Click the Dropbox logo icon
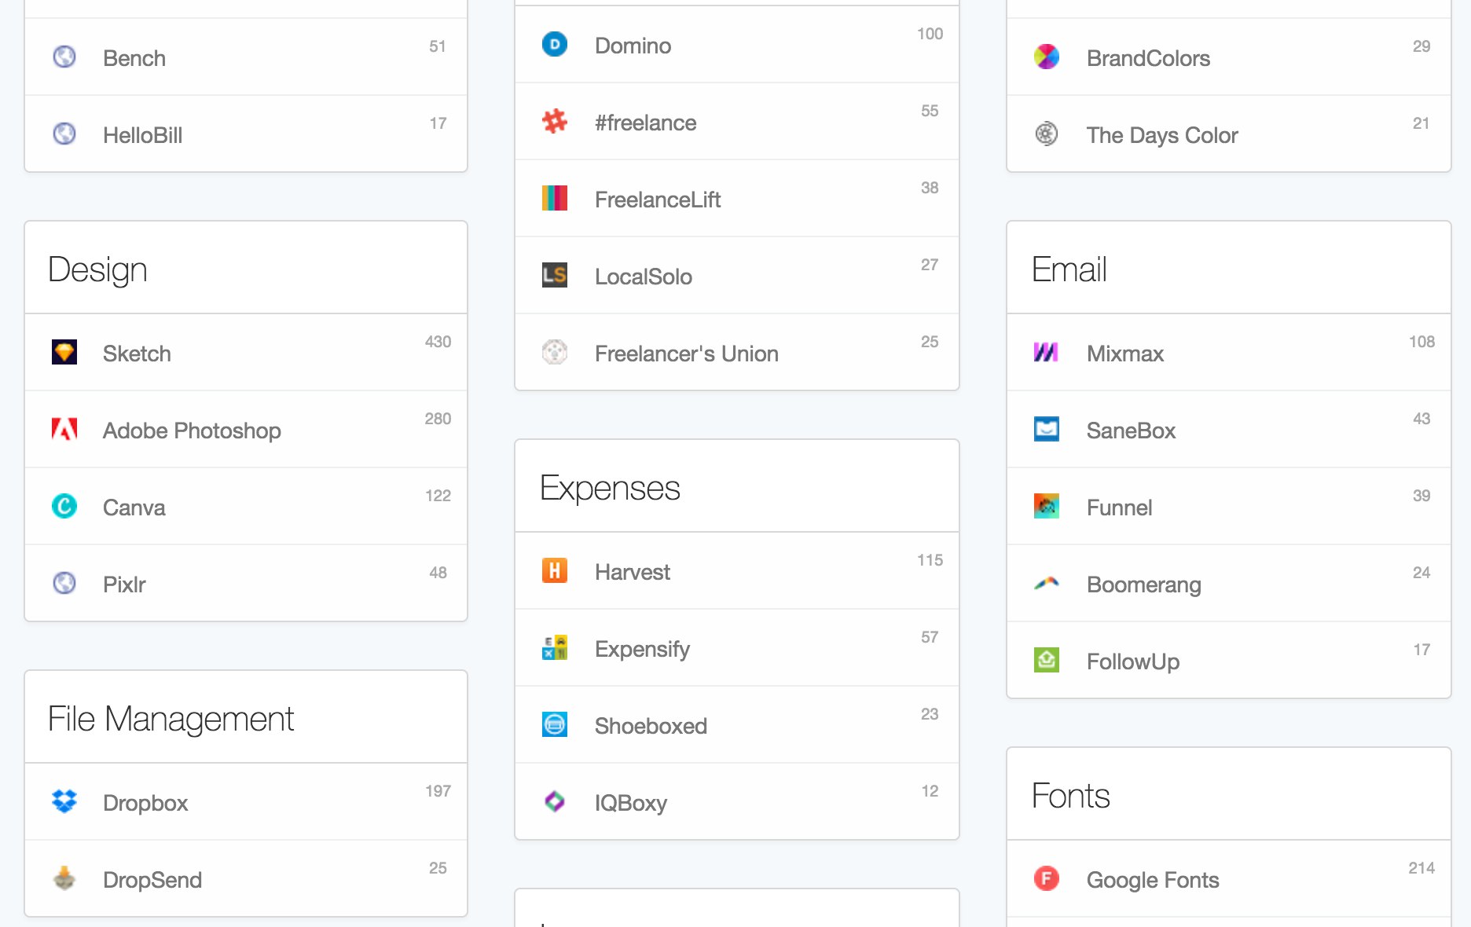 [x=64, y=801]
